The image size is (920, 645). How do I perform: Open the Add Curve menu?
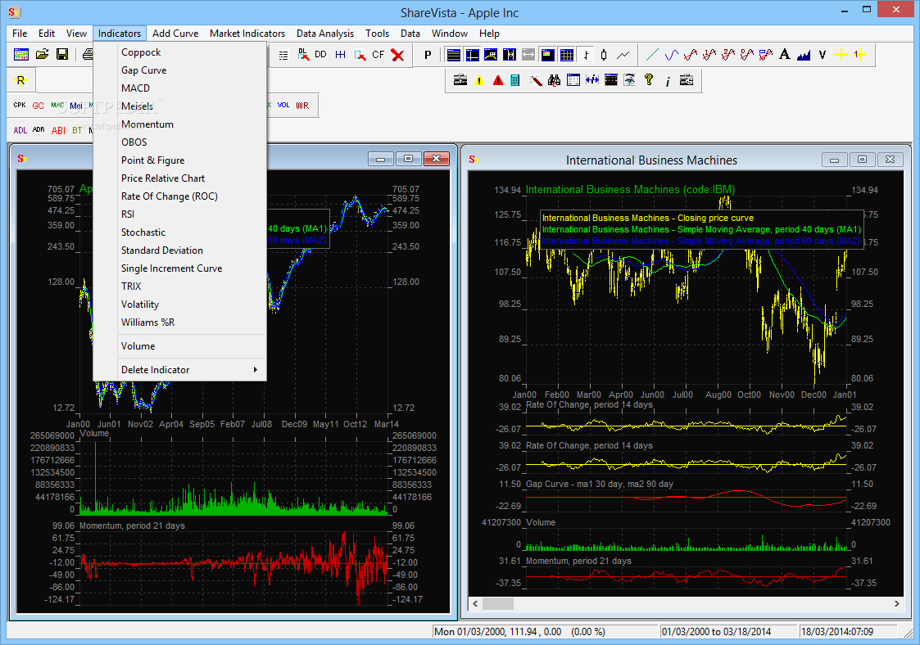coord(174,34)
